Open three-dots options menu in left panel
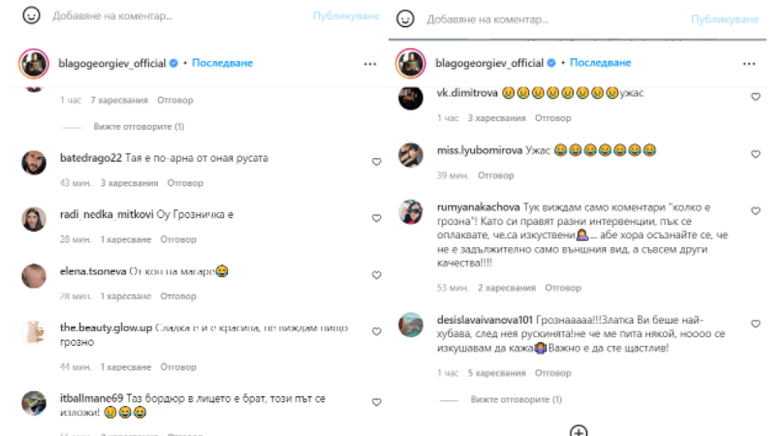The height and width of the screenshot is (436, 783). (x=370, y=64)
